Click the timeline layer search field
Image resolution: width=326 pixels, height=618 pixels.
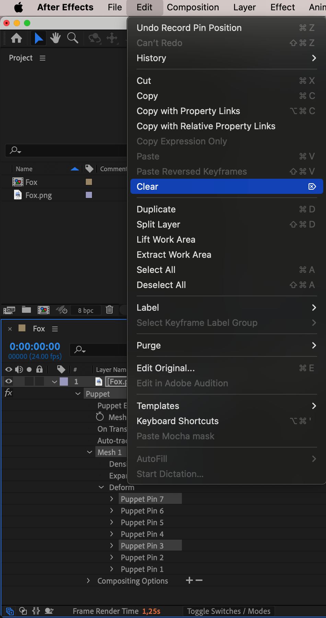click(x=99, y=350)
